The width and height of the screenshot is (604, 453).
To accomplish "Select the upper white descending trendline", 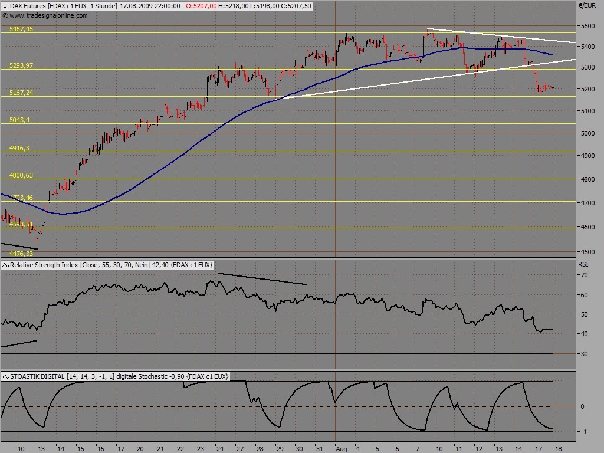I will [x=501, y=36].
